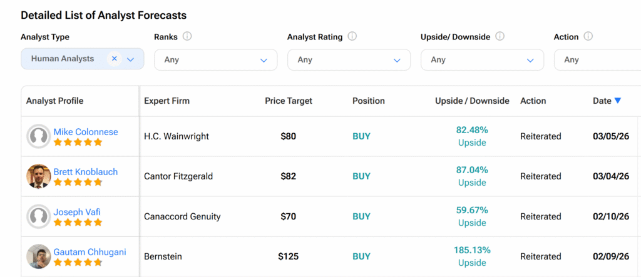
Task: Expand the Analyst Type dropdown
Action: [130, 59]
